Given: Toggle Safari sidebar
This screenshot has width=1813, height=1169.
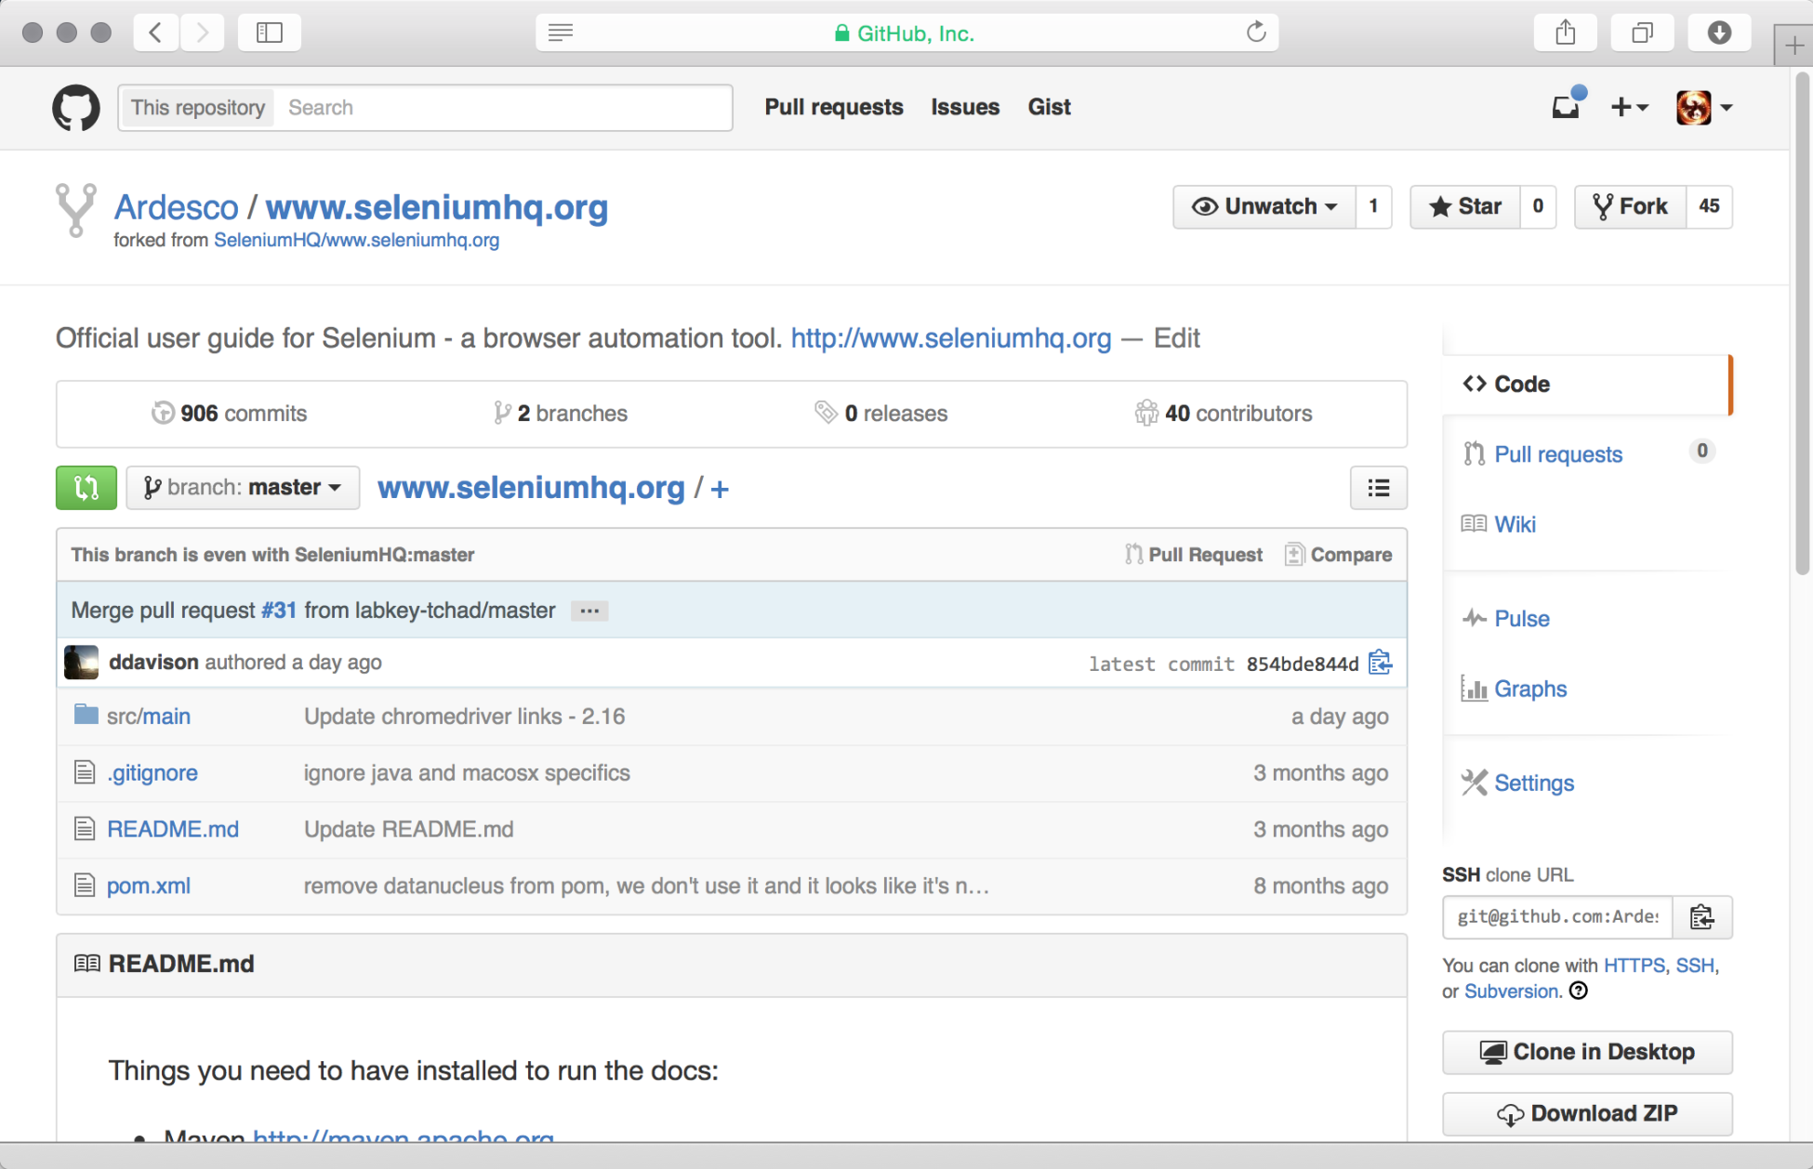Looking at the screenshot, I should coord(270,33).
